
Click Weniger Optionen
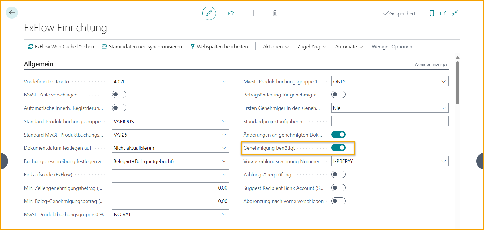[x=392, y=47]
